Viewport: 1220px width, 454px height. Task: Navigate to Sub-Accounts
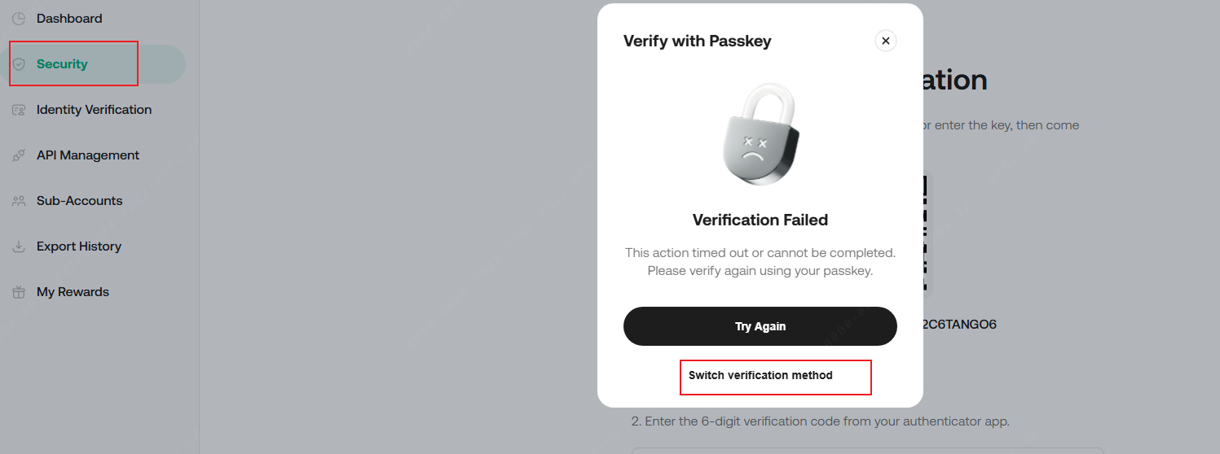click(79, 201)
